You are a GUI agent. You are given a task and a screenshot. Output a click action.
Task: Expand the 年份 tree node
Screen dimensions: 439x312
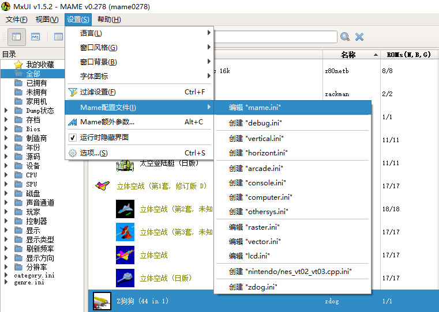tap(6, 147)
